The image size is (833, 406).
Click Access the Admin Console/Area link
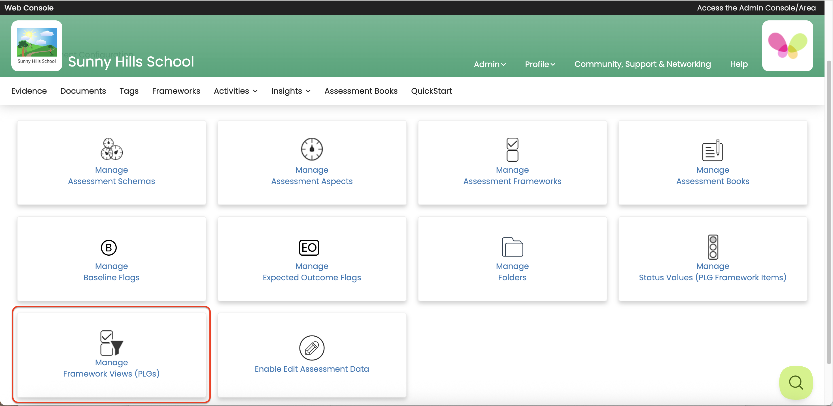(x=756, y=8)
